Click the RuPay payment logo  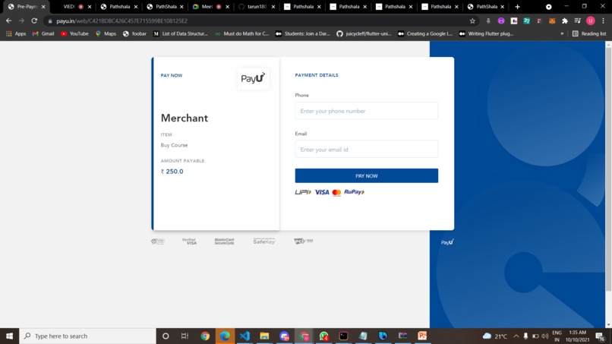(x=354, y=192)
